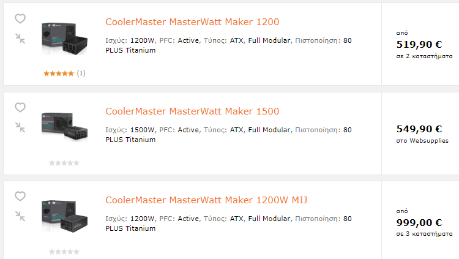Image resolution: width=459 pixels, height=259 pixels.
Task: Toggle heart favorite for MasterWatt Maker 1500
Action: pos(20,107)
